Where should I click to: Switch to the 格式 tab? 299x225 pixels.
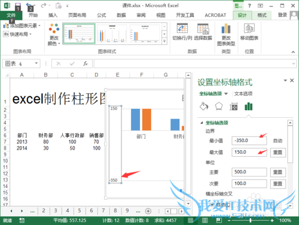click(x=262, y=15)
